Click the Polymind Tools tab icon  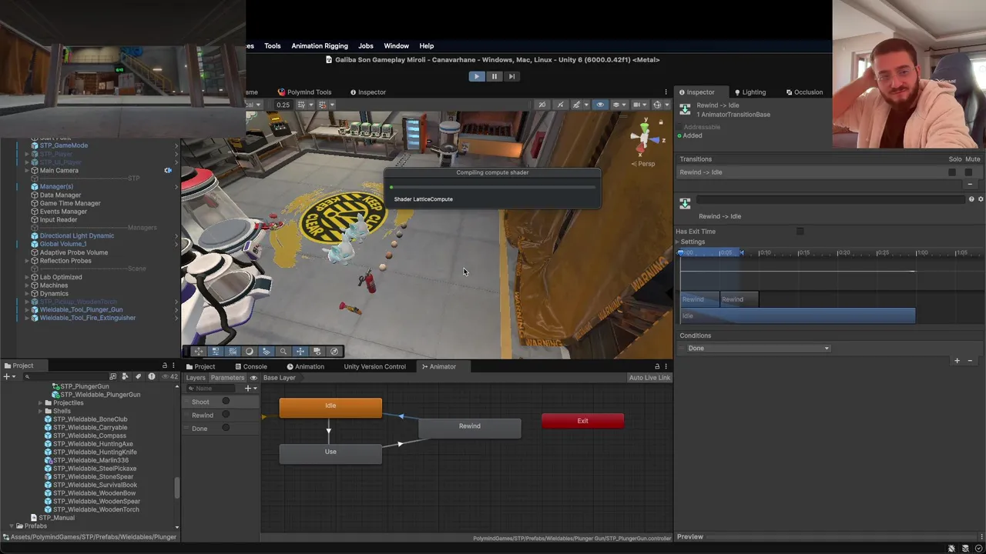tap(281, 92)
